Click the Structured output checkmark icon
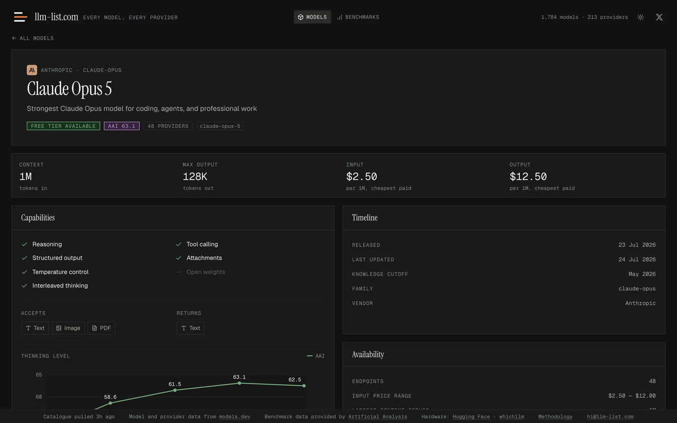Image resolution: width=677 pixels, height=423 pixels. coord(24,258)
